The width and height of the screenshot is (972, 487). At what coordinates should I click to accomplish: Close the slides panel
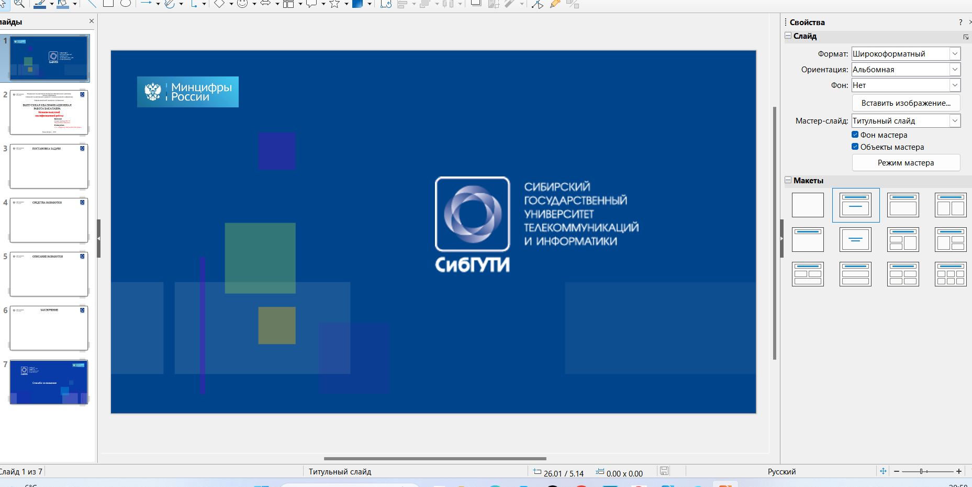click(92, 21)
